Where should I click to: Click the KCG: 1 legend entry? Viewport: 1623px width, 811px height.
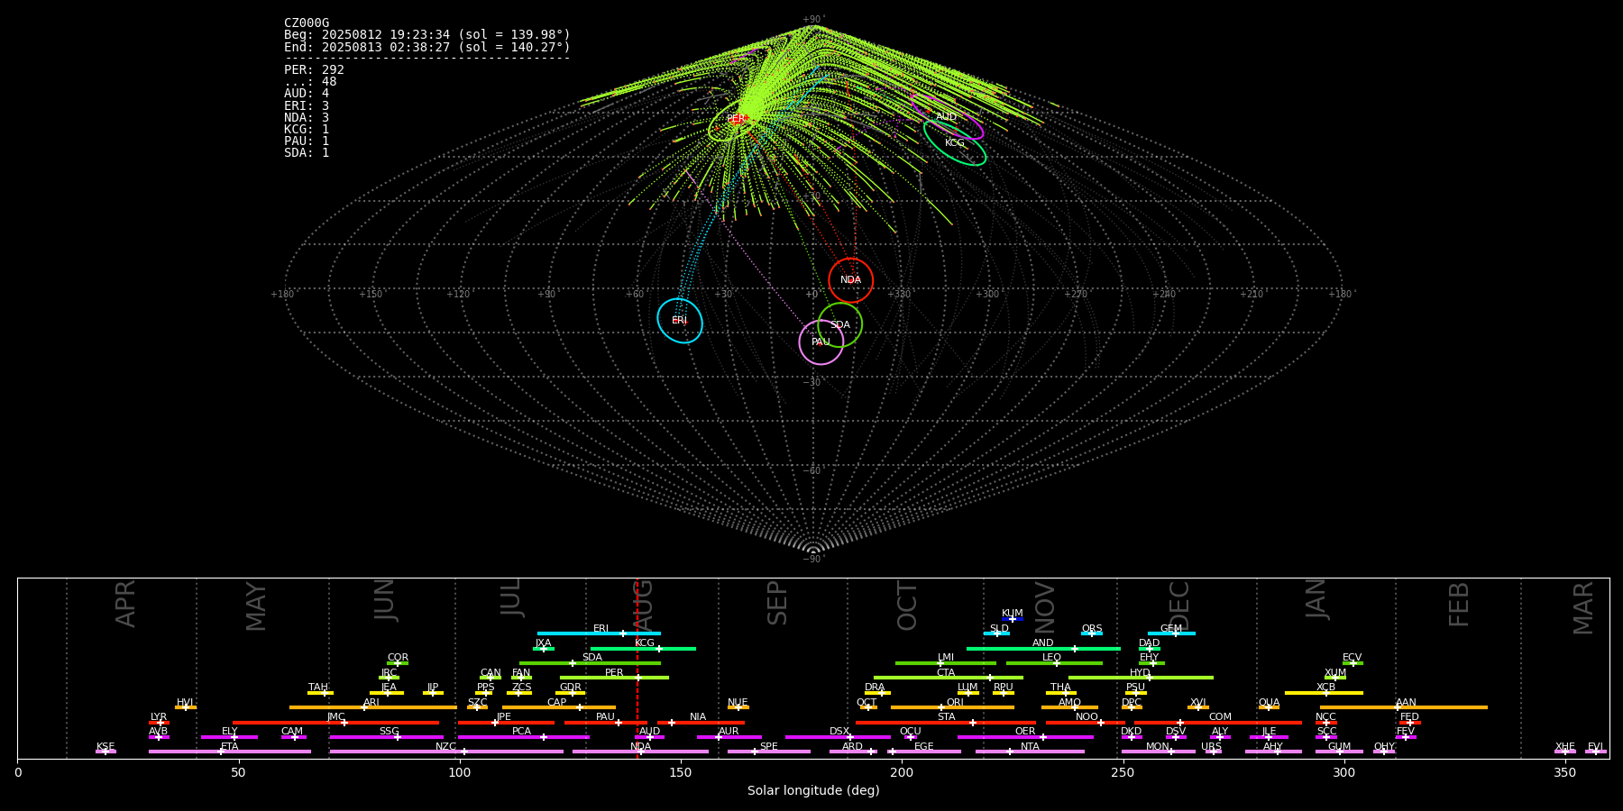307,129
